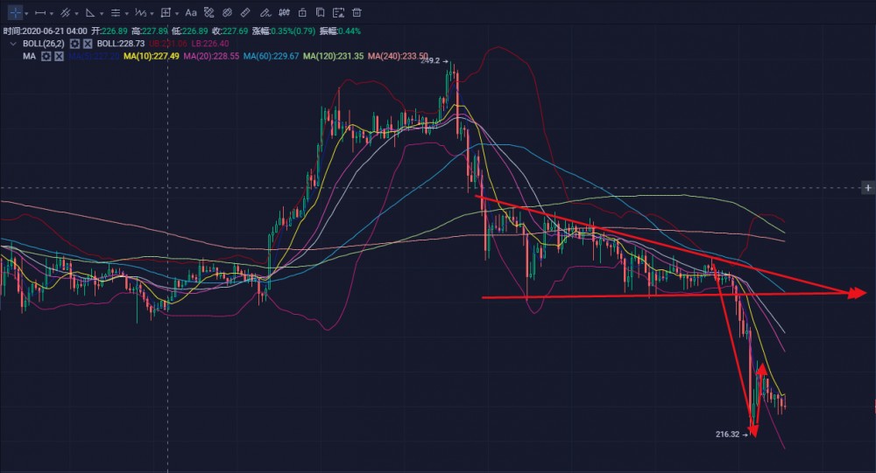The image size is (876, 473).
Task: Select the triangle shape drawing tool
Action: pos(89,13)
